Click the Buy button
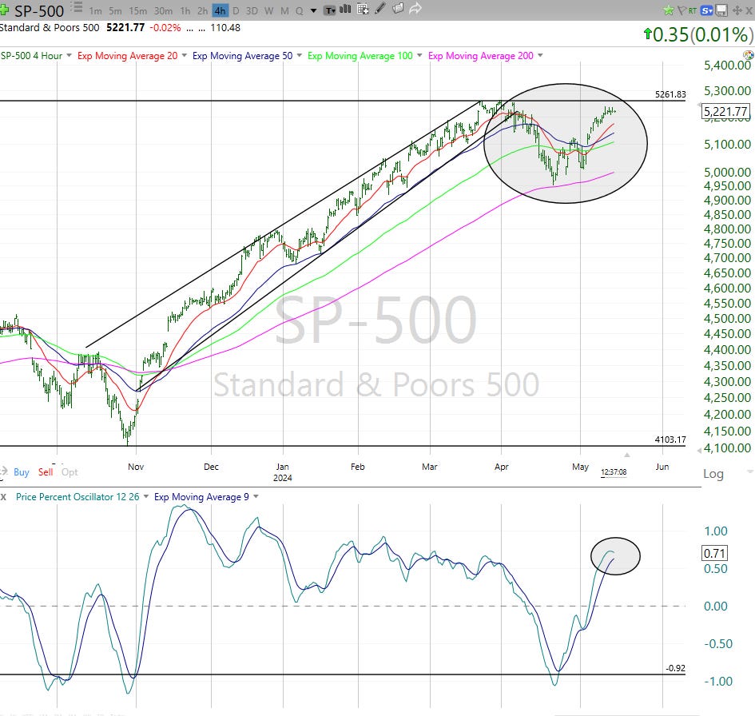The width and height of the screenshot is (755, 716). (22, 472)
